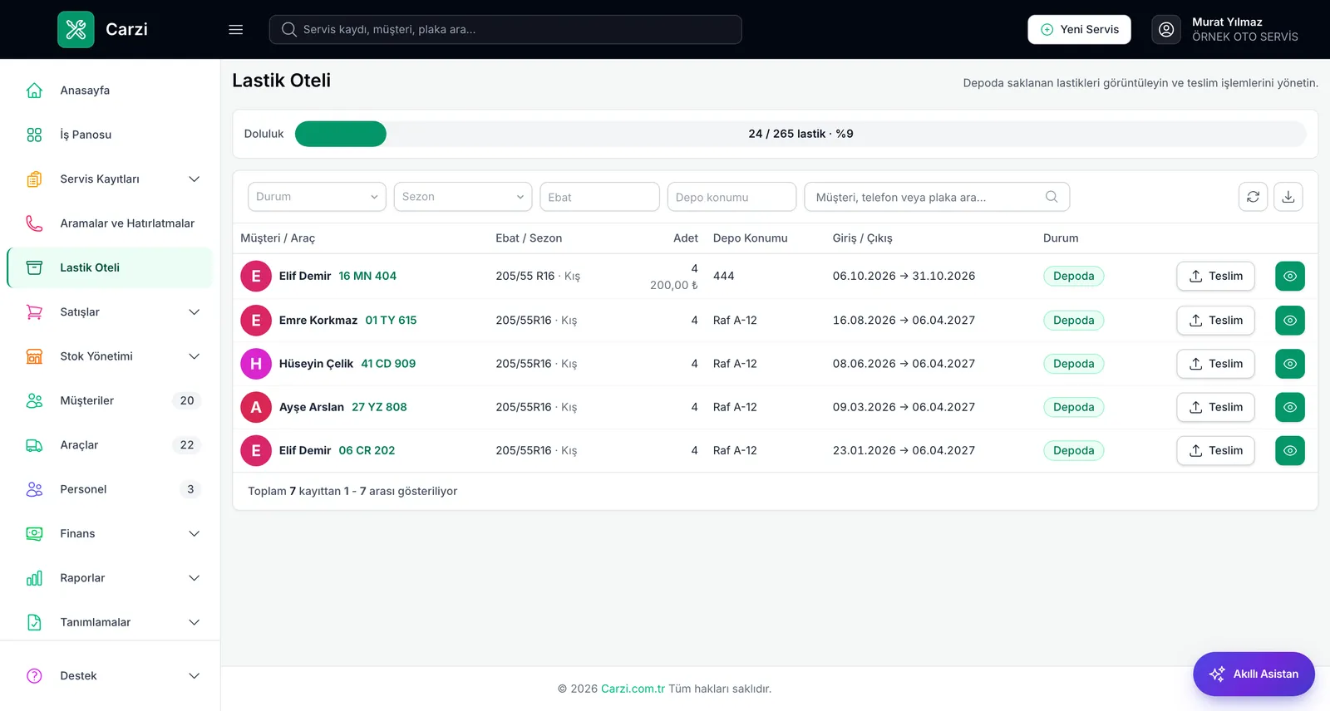This screenshot has height=711, width=1330.
Task: Click the download export icon
Action: click(1288, 197)
